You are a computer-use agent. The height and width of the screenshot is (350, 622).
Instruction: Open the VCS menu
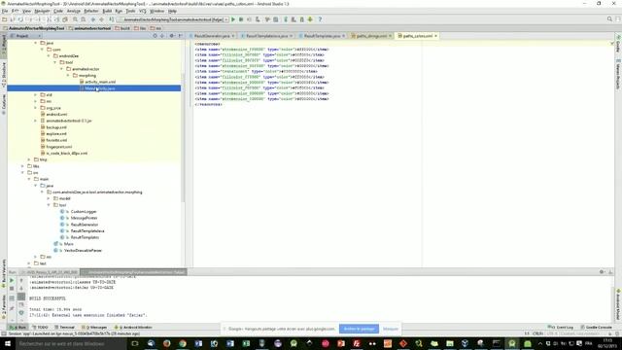[143, 11]
